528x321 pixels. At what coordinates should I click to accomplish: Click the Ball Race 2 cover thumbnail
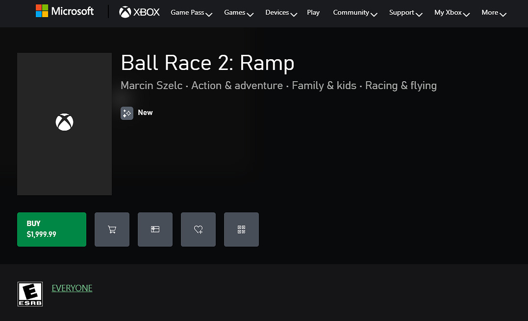[x=64, y=124]
